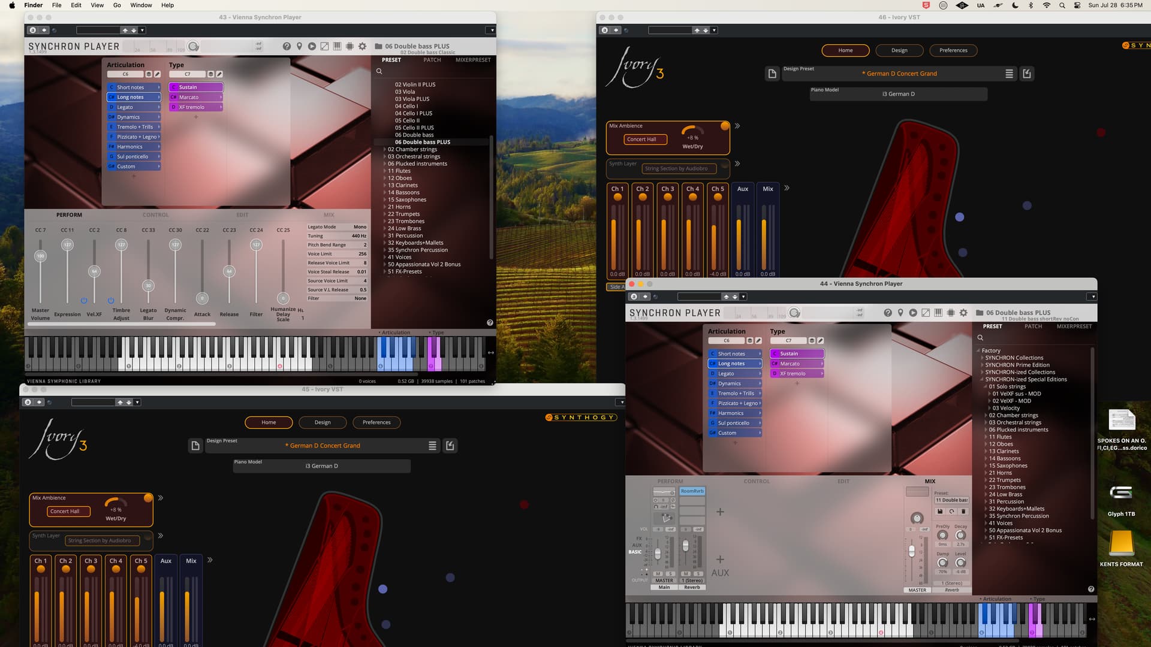Viewport: 1151px width, 647px height.
Task: Switch to CONTROL tab in window 43
Action: (155, 214)
